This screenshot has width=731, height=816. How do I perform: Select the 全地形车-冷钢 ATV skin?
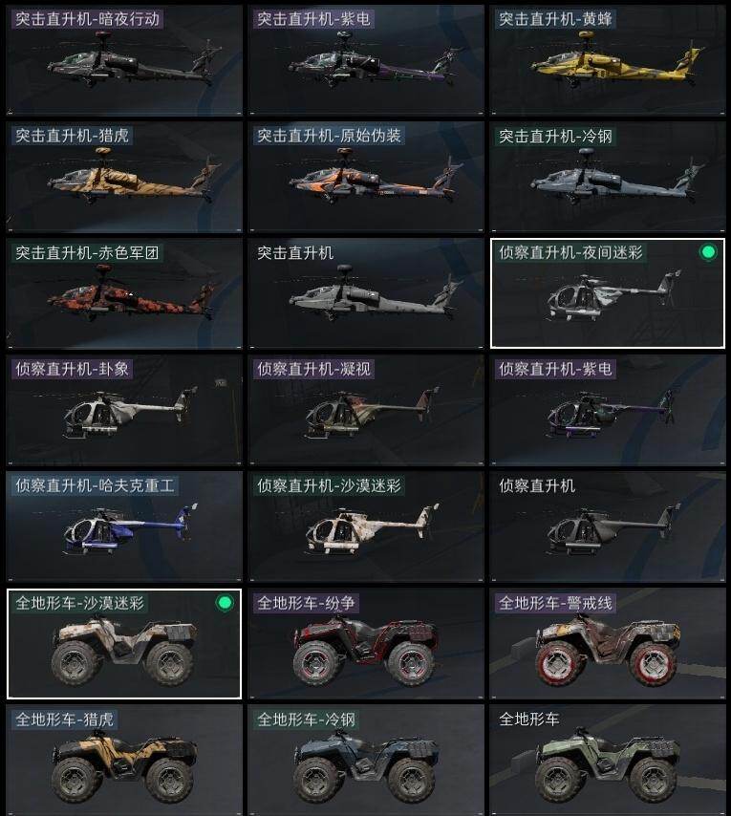point(366,760)
